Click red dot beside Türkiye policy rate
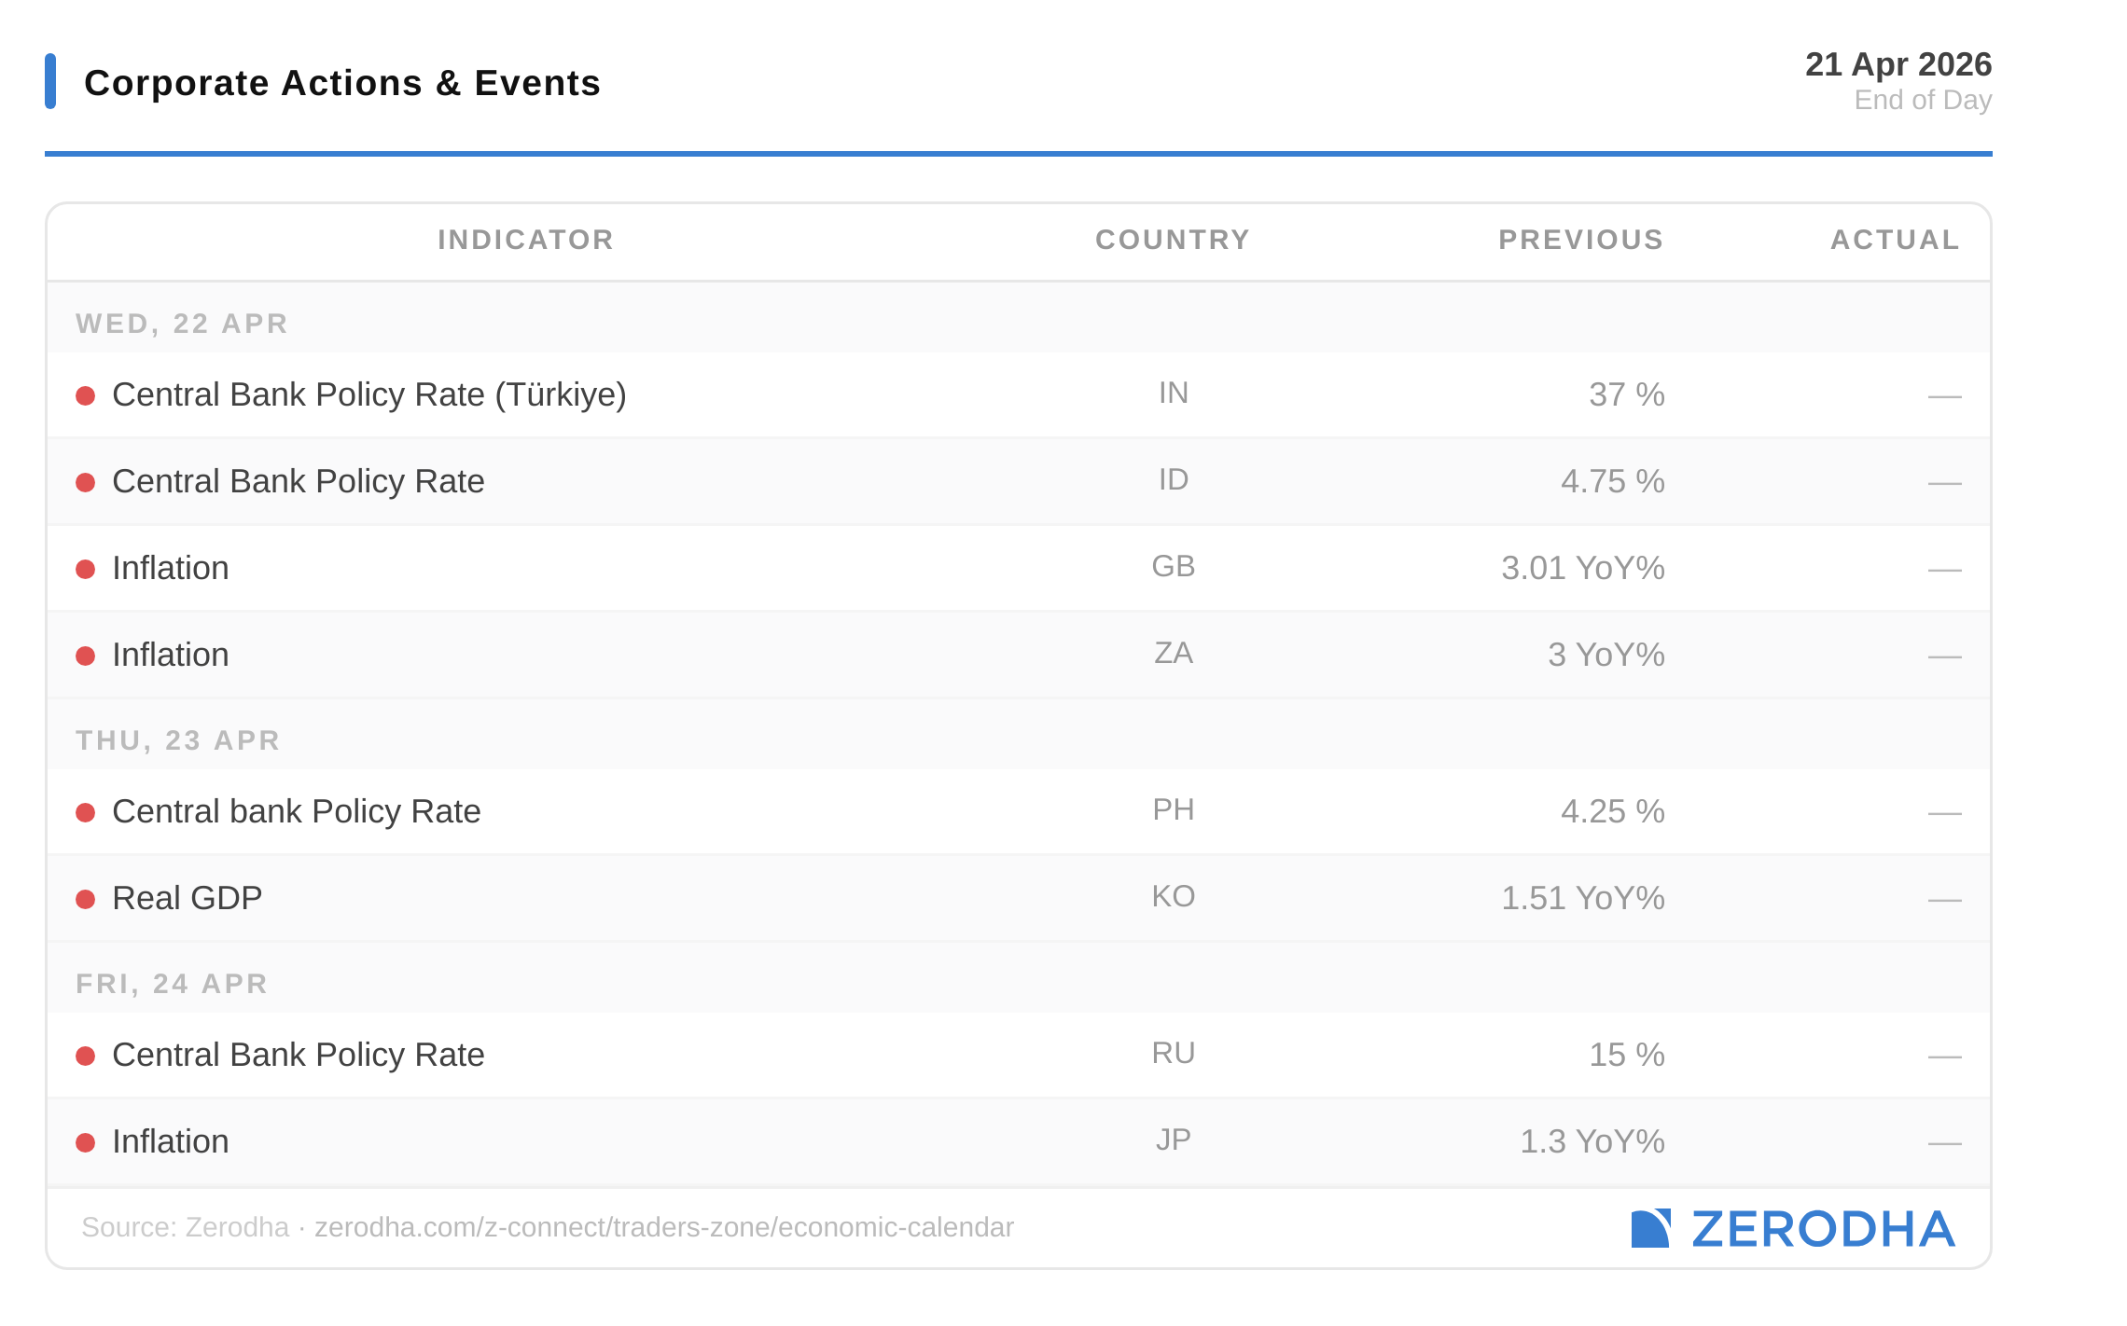 86,396
